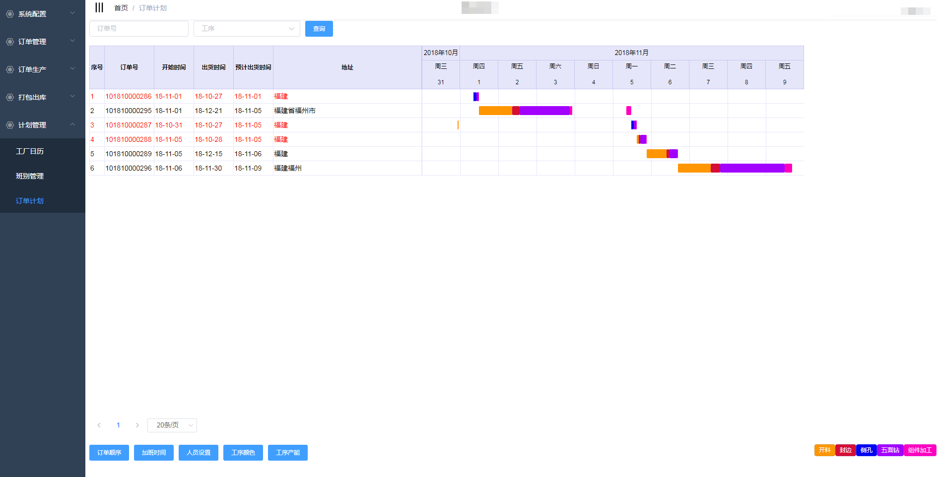939x477 pixels.
Task: Click the purple 五面钻 legend swatch
Action: tap(890, 450)
